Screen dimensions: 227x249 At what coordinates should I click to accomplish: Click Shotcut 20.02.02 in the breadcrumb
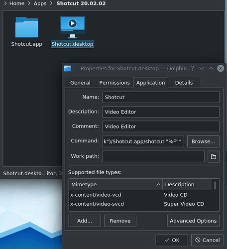81,3
